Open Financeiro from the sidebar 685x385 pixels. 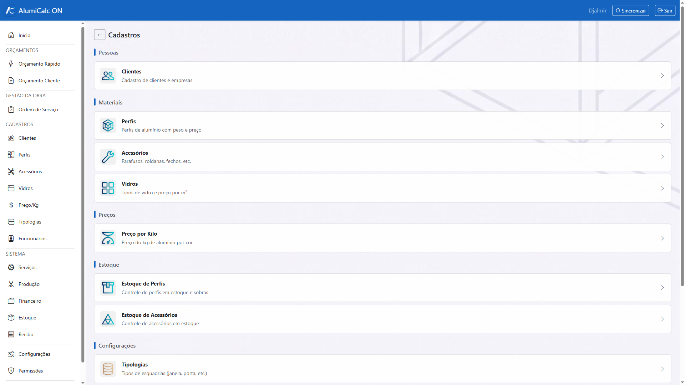point(40,301)
